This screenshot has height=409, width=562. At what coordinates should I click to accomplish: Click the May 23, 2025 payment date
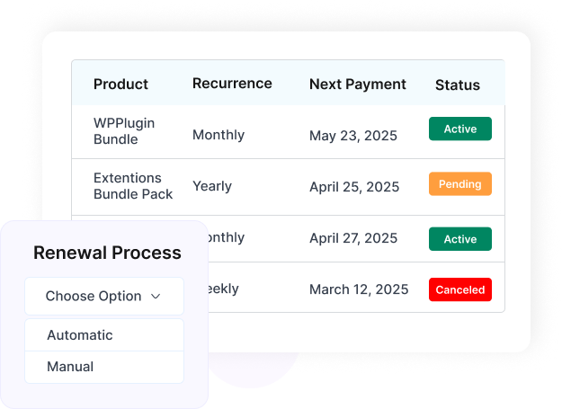click(x=353, y=136)
